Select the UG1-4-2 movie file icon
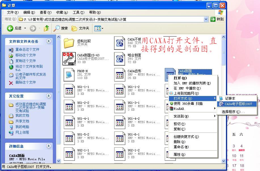Screen dimensions: 260x171 (x=119, y=122)
